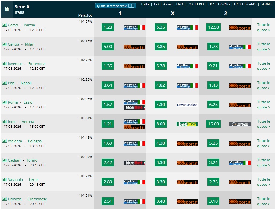Open stats chart icon for Roma - Lazio
Viewport: 275px width, 209px height.
point(5,102)
